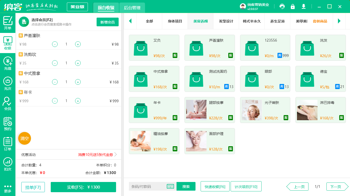Click the right arrow to scroll category tabs
The height and width of the screenshot is (196, 350).
click(339, 21)
